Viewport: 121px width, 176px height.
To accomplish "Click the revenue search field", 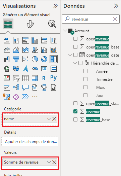I will pos(91,19).
